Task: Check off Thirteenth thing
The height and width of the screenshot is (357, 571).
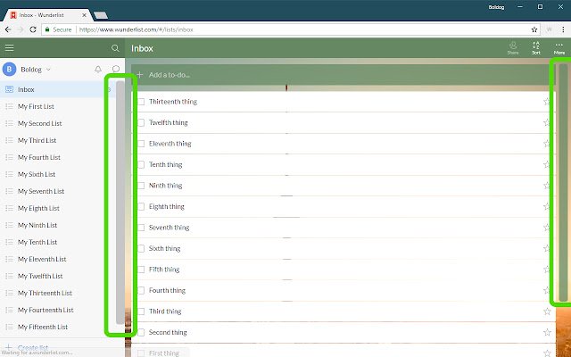Action: coord(141,102)
